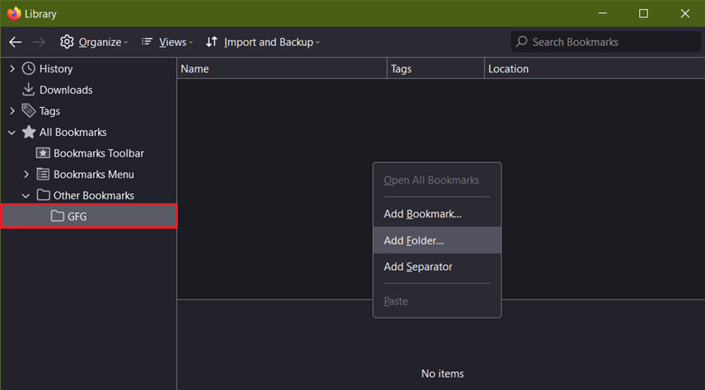The width and height of the screenshot is (705, 390).
Task: Close the Library window
Action: [x=684, y=13]
